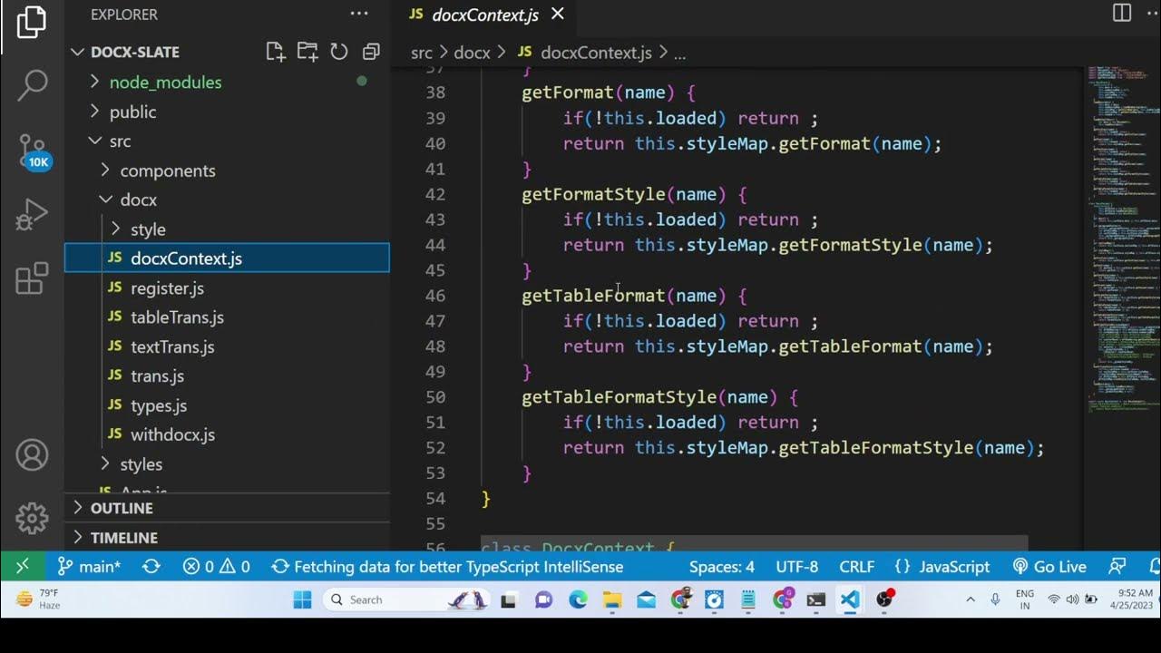Collapse all folders in explorer
The width and height of the screenshot is (1161, 653).
tap(370, 52)
